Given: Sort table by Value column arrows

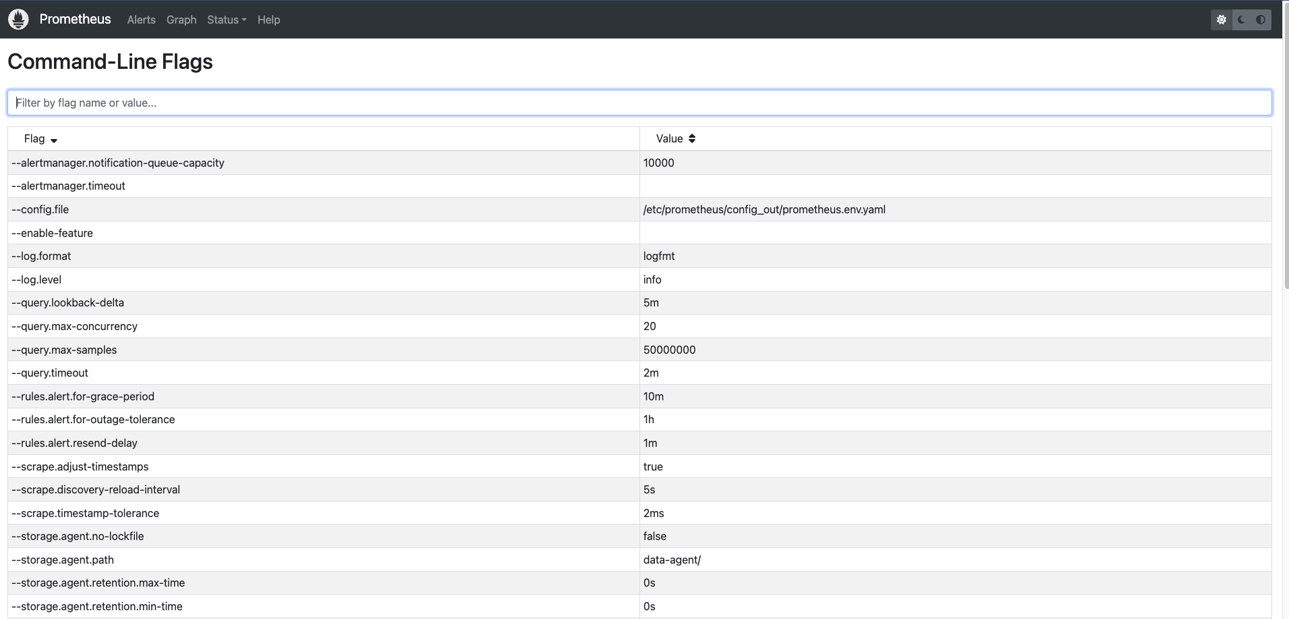Looking at the screenshot, I should (x=692, y=138).
